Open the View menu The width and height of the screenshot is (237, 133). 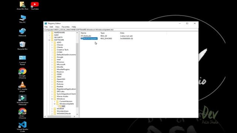click(57, 27)
